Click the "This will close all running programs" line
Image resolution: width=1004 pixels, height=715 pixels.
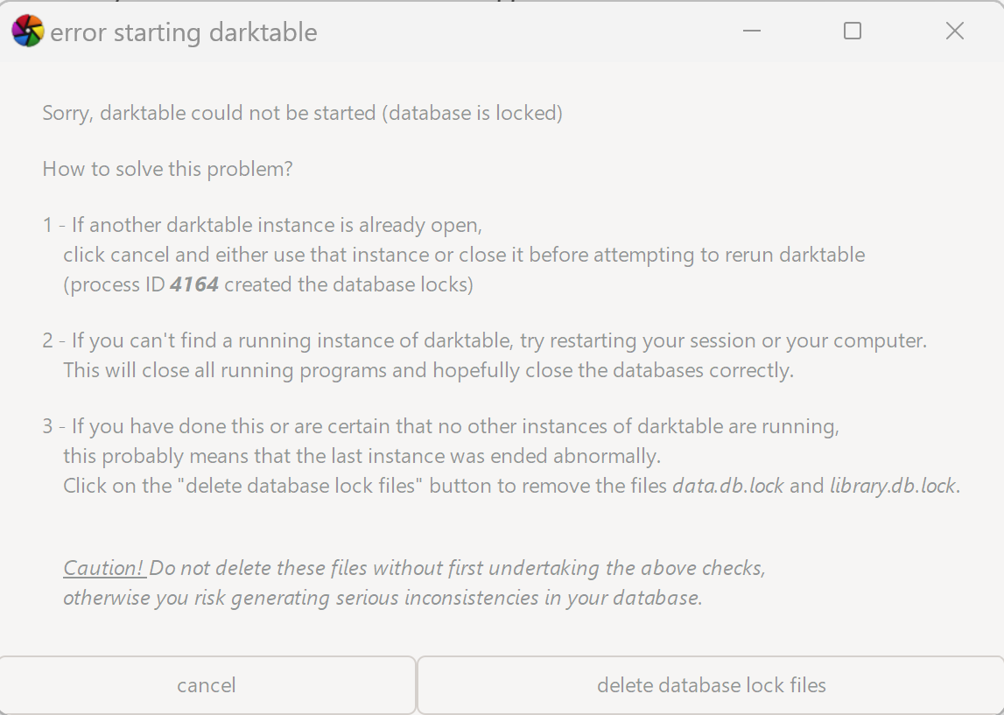coord(428,370)
